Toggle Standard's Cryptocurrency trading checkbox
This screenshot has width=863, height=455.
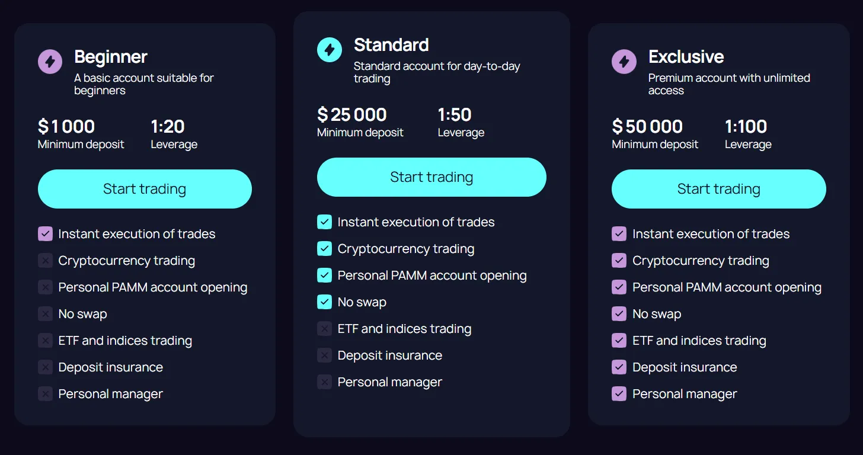click(324, 249)
